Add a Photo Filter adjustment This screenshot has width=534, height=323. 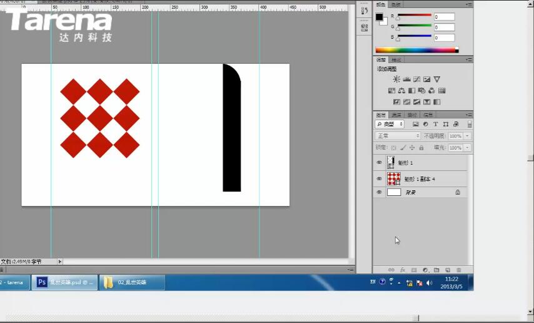tap(421, 90)
